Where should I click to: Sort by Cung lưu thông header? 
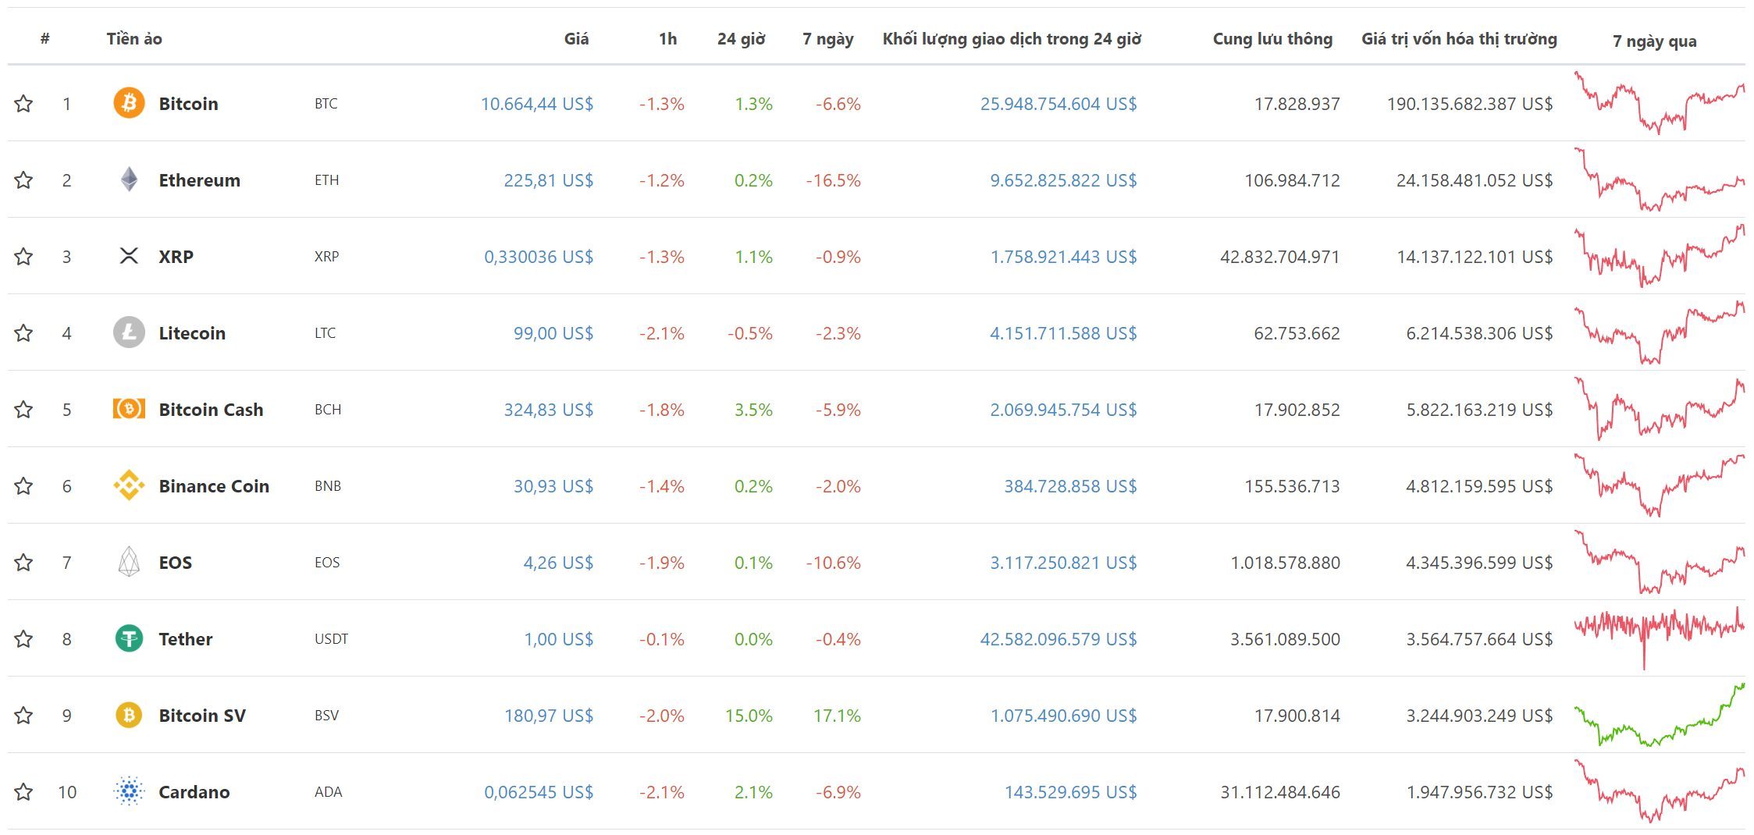tap(1272, 38)
